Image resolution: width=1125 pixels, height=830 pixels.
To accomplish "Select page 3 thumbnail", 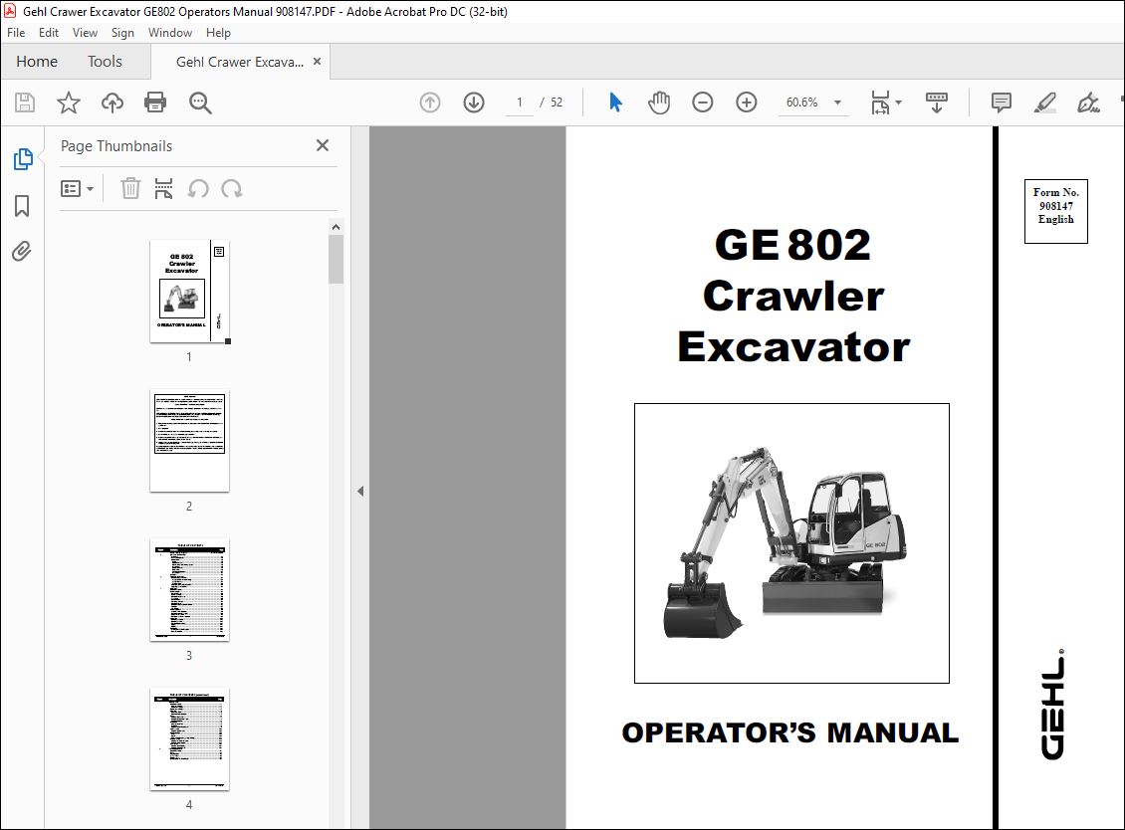I will [x=189, y=590].
